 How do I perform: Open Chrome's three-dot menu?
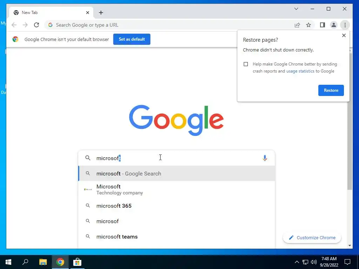tap(345, 25)
